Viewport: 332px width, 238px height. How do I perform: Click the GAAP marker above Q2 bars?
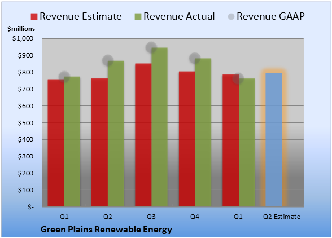pos(108,60)
